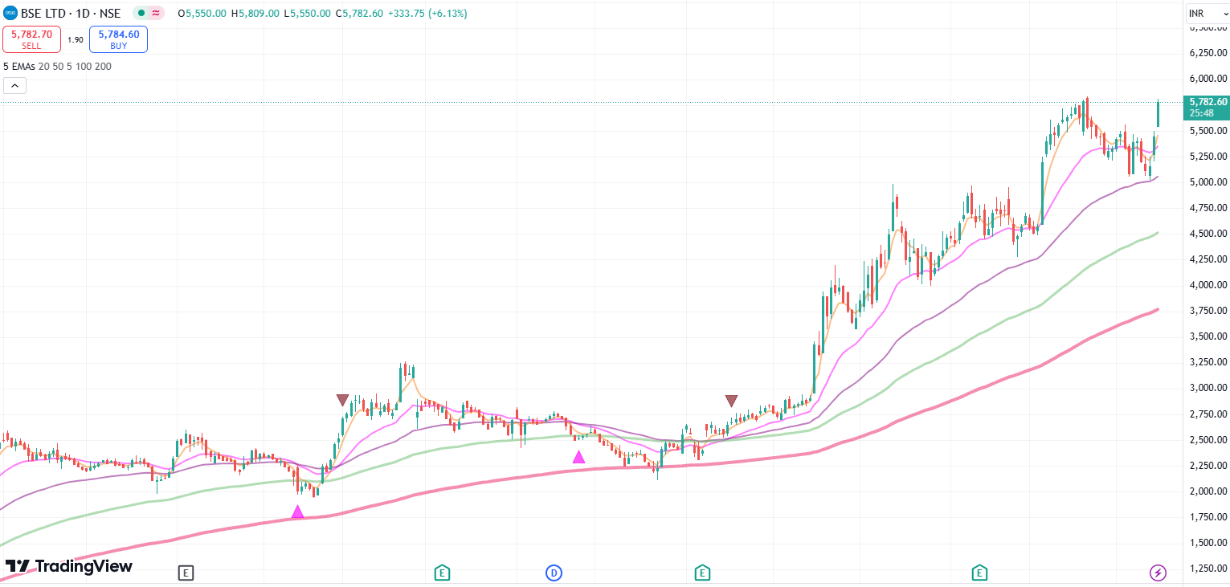Click the open value O5,550.00

202,14
